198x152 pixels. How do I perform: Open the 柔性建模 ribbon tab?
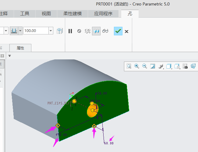click(72, 14)
